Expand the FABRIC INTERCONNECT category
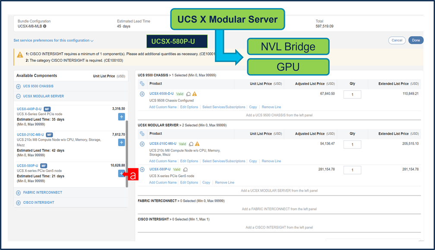The image size is (435, 250). [x=18, y=193]
